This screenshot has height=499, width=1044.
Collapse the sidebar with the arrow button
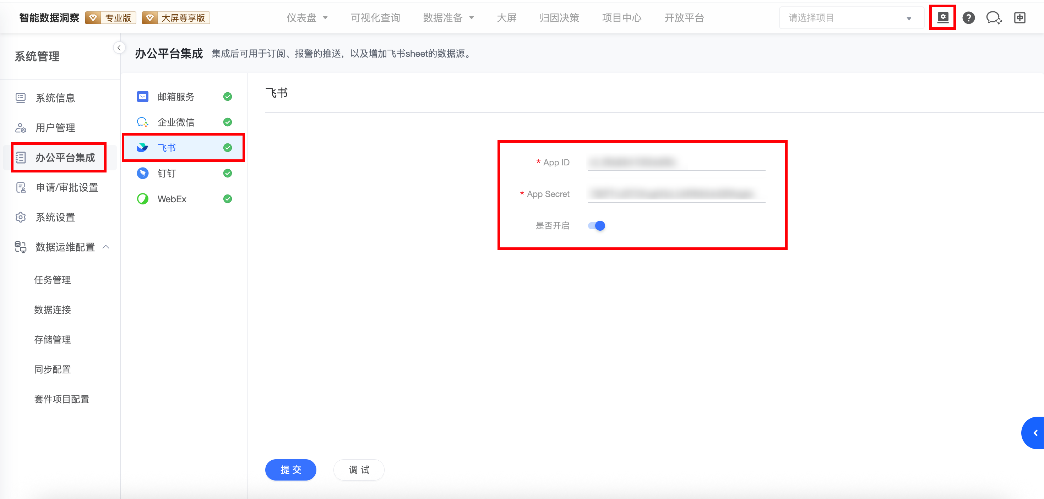pos(119,48)
